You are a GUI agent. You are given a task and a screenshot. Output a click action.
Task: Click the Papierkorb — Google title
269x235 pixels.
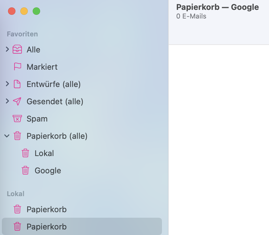[x=217, y=7]
